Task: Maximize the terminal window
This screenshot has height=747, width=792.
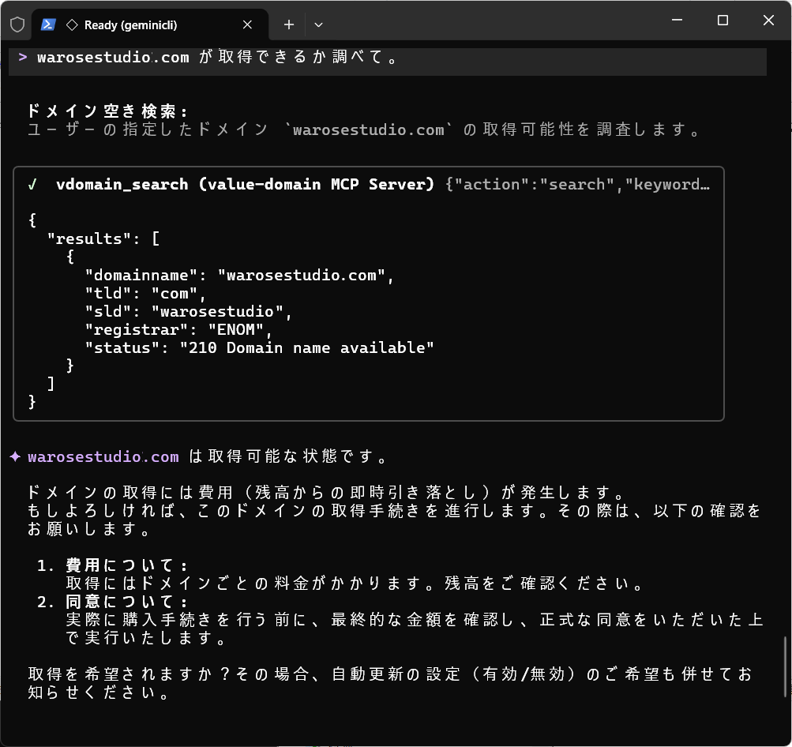Action: tap(723, 21)
